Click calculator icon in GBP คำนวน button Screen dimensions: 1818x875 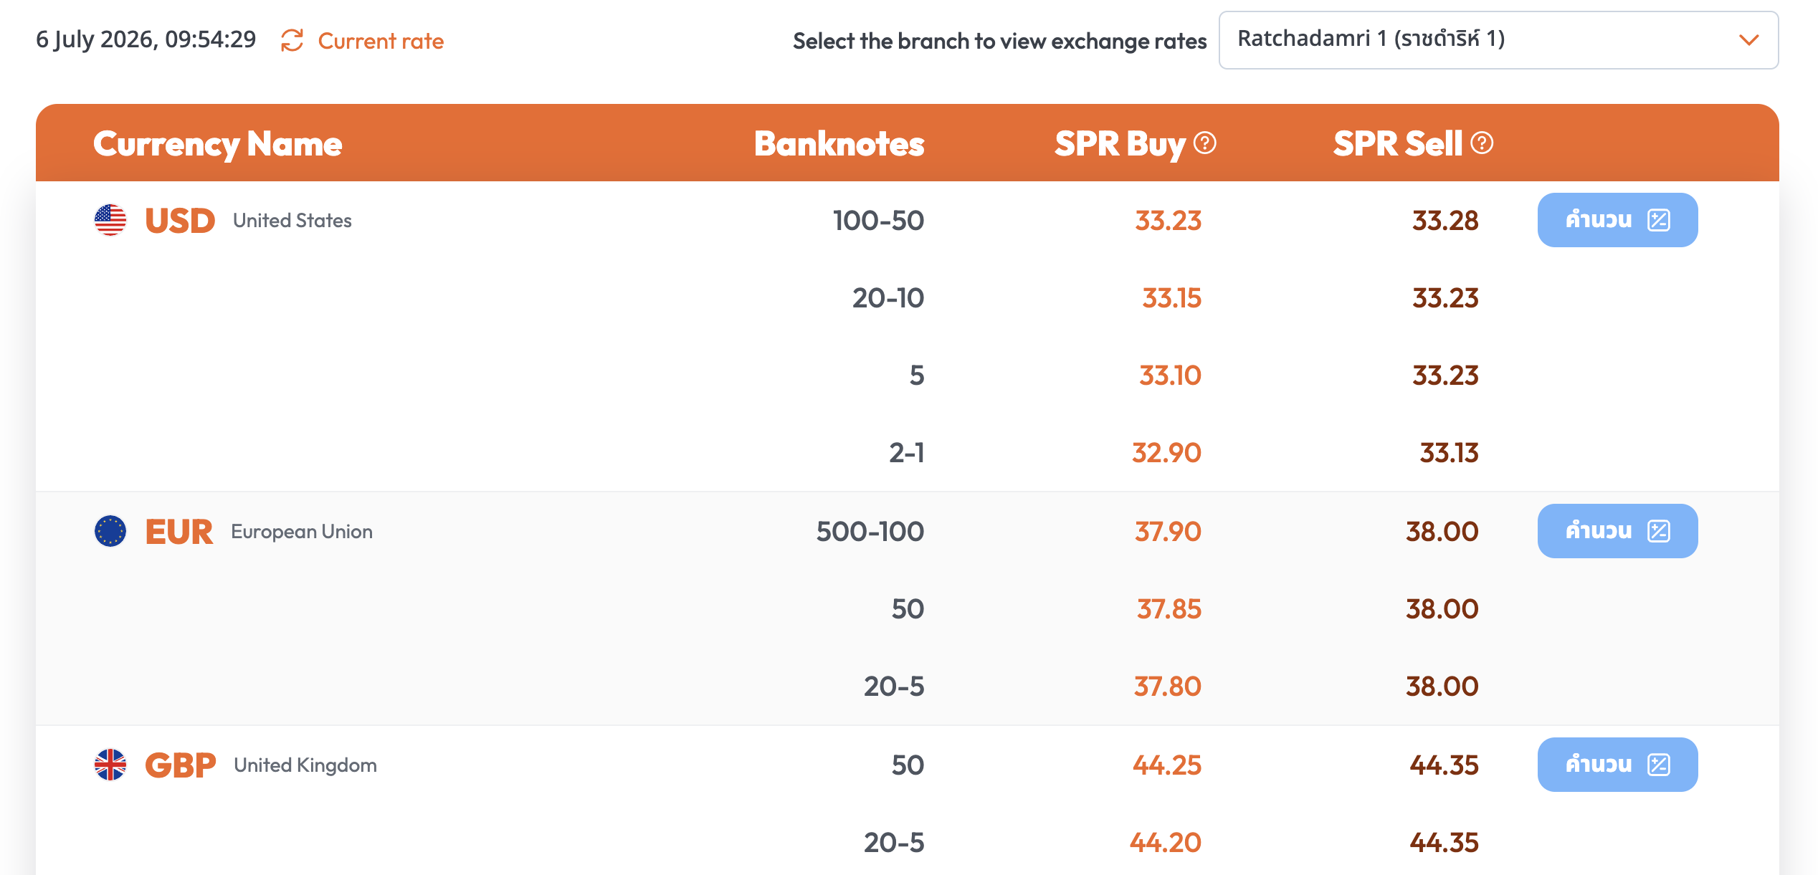(1659, 765)
